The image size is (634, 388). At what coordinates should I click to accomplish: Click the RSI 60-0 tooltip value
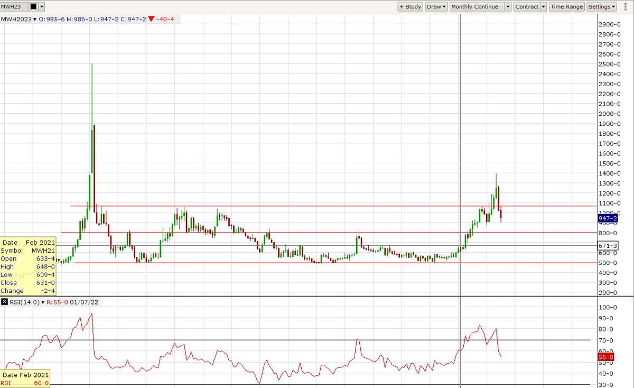[41, 383]
